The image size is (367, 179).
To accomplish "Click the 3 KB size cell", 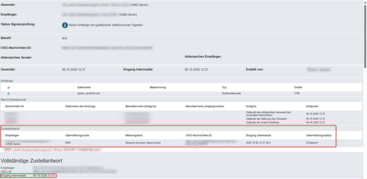I will (x=297, y=93).
